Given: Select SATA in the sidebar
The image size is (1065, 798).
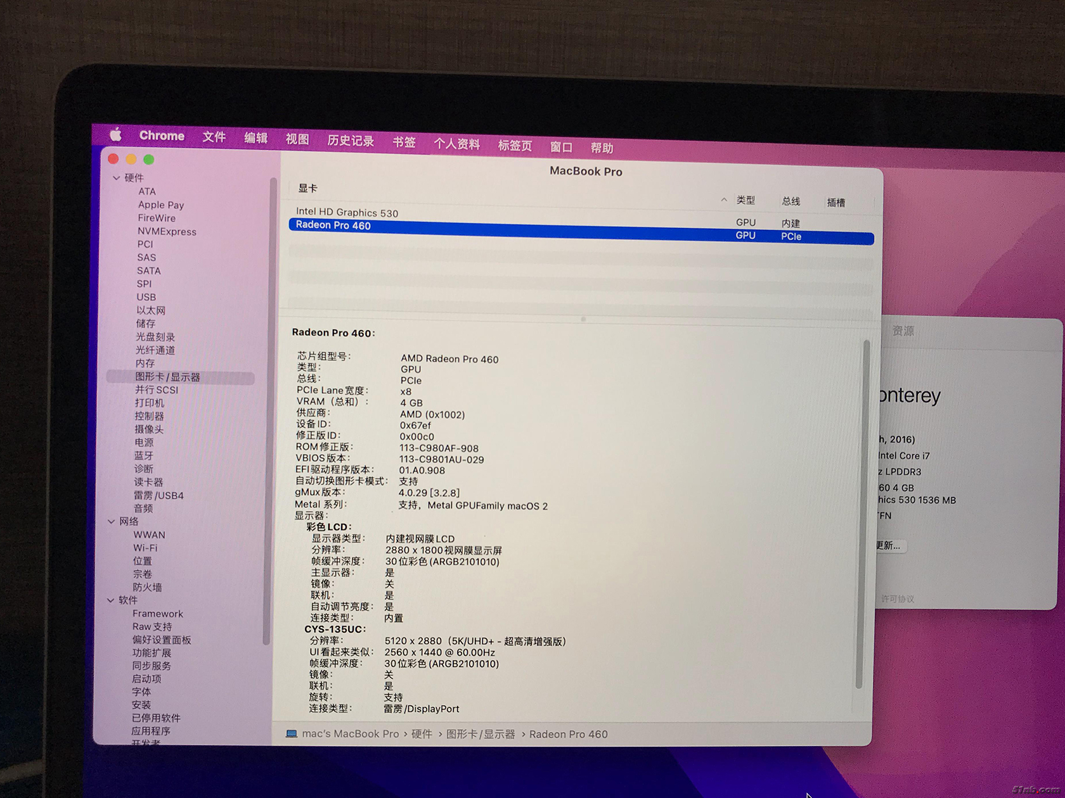Looking at the screenshot, I should tap(149, 270).
